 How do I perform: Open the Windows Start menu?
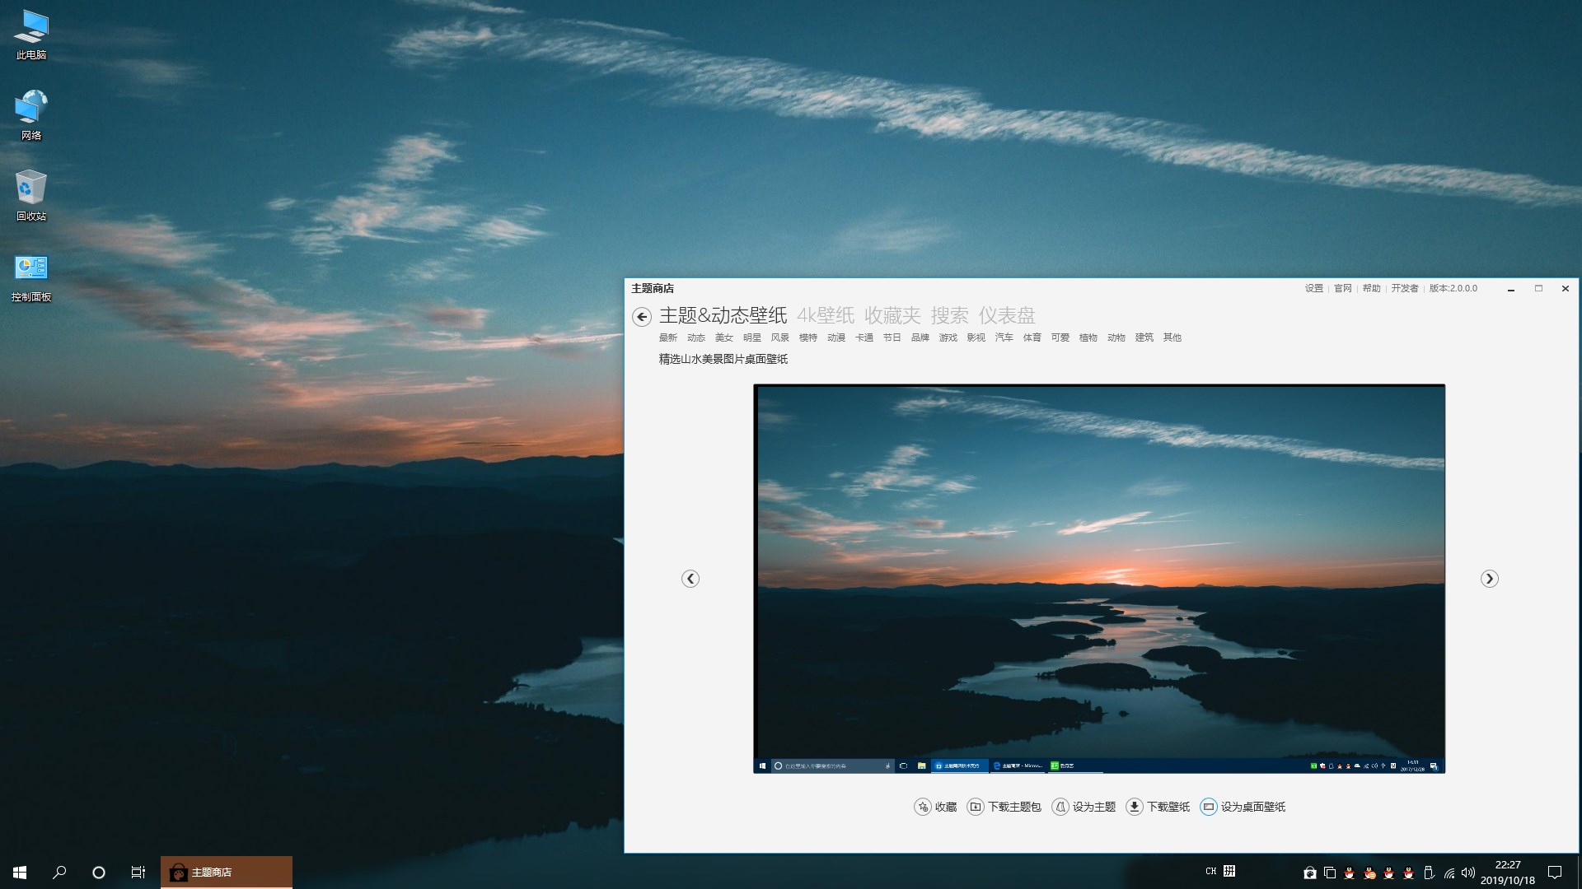(20, 872)
